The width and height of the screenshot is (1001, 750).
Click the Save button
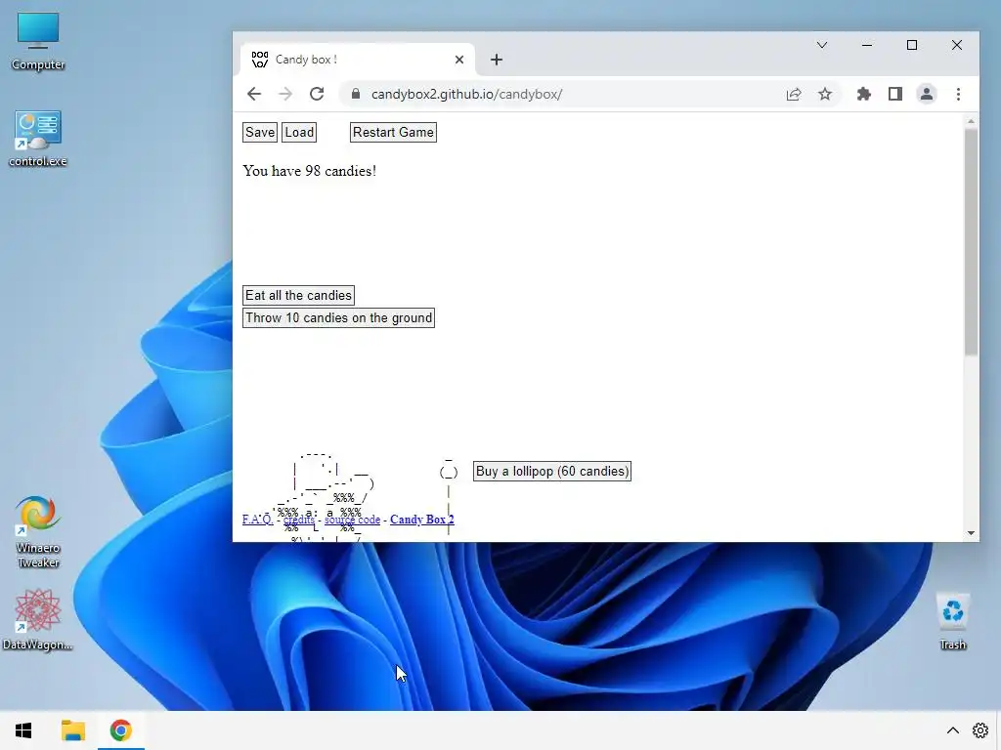pos(260,133)
